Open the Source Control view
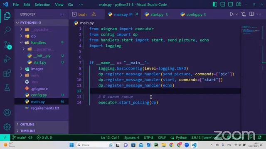 (7, 45)
